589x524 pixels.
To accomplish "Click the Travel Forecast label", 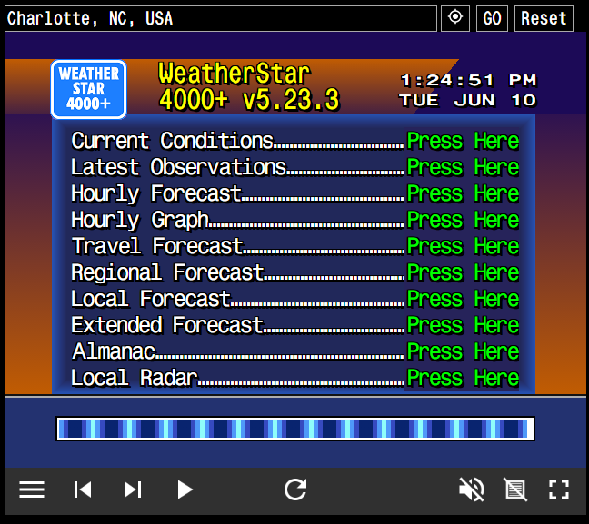I will point(157,246).
